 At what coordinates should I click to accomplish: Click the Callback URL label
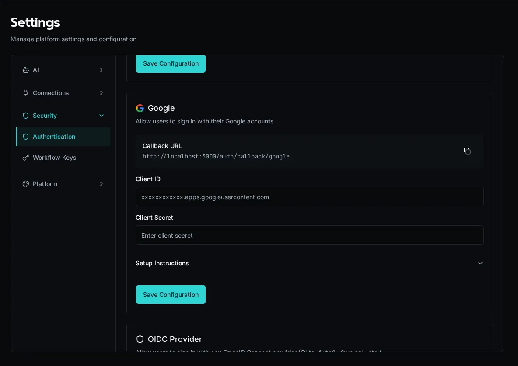pos(162,146)
